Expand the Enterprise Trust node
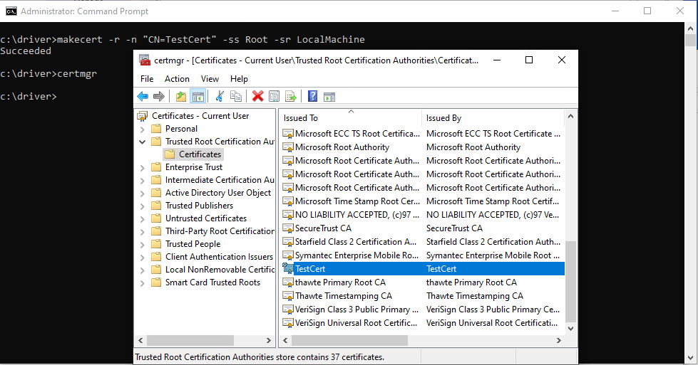This screenshot has height=365, width=698. click(142, 169)
